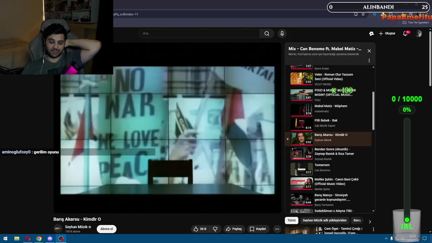Select the Tümü filter chip
This screenshot has height=243, width=432.
point(292,220)
